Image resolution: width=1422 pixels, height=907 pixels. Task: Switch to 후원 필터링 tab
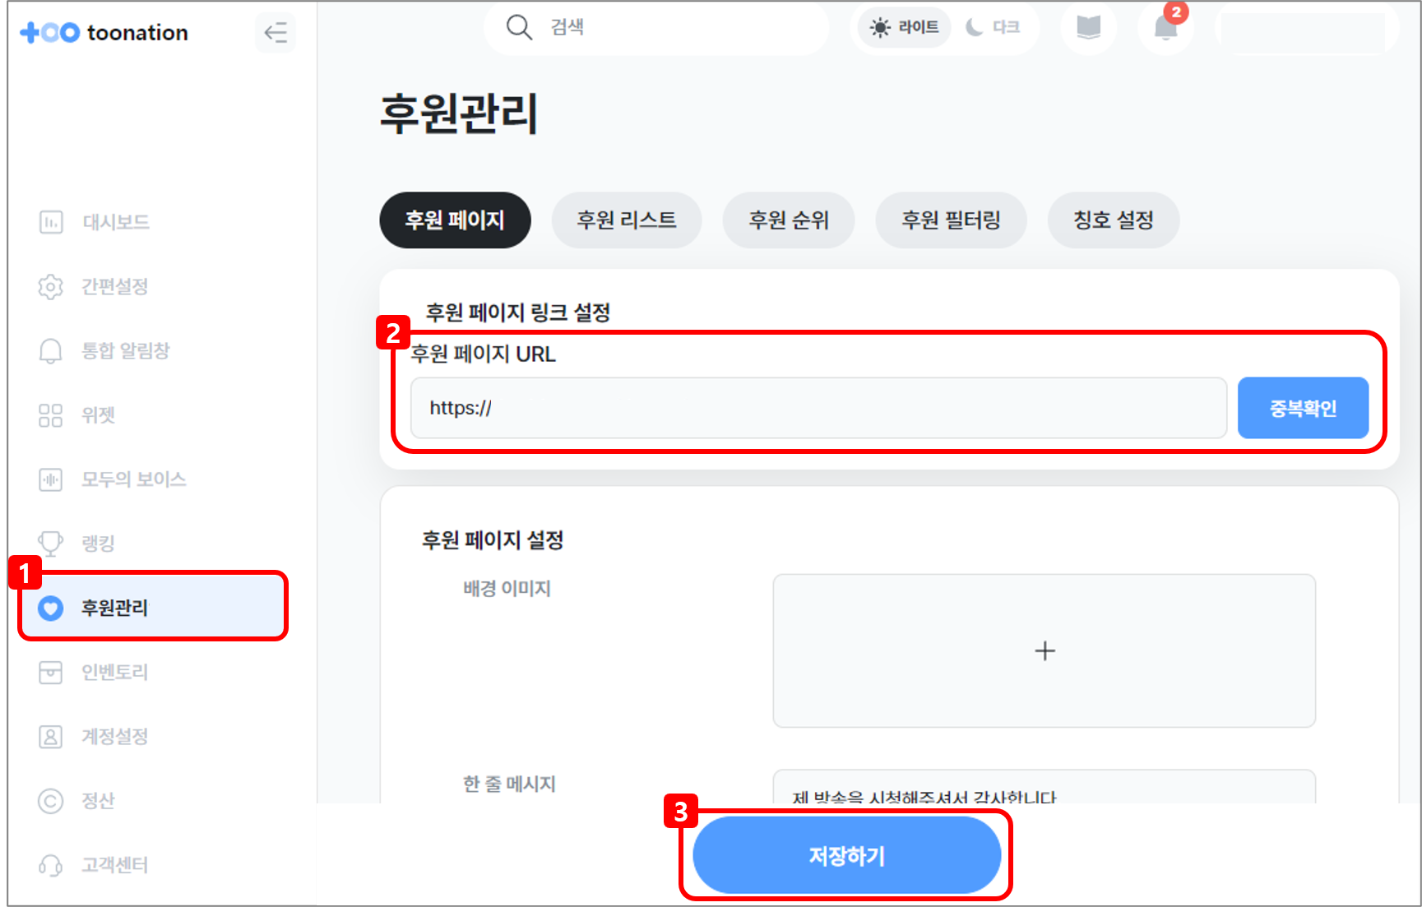coord(951,220)
